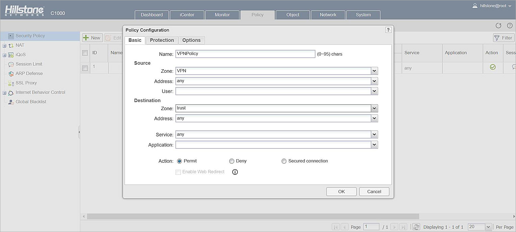Cancel the Policy Configuration dialog
This screenshot has width=516, height=232.
point(374,192)
